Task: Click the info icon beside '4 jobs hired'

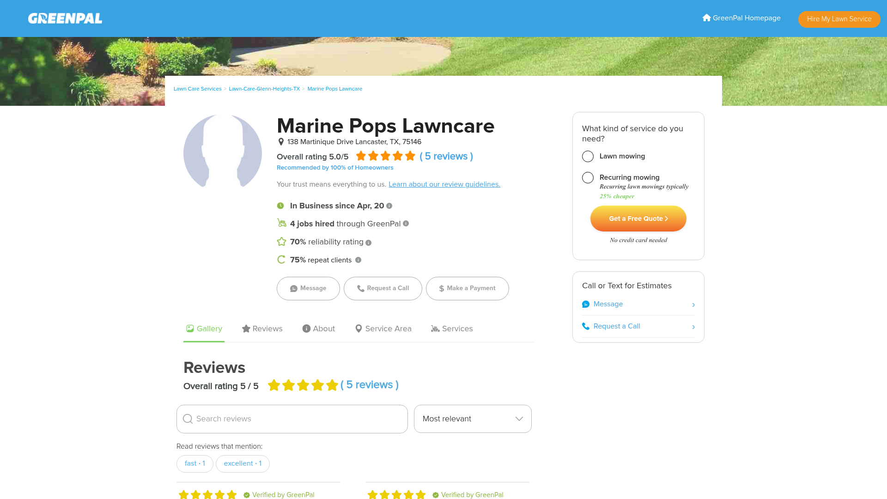Action: (x=406, y=223)
